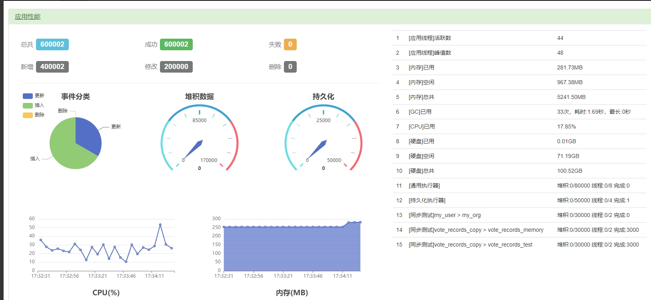Click the 事件分类 chart title
Viewport: 651px width, 300px height.
coord(76,97)
